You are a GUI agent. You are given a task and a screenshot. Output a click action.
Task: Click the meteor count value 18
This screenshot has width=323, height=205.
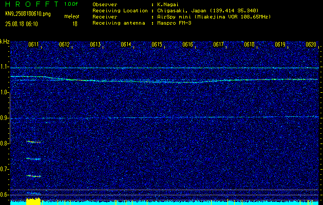coord(75,24)
